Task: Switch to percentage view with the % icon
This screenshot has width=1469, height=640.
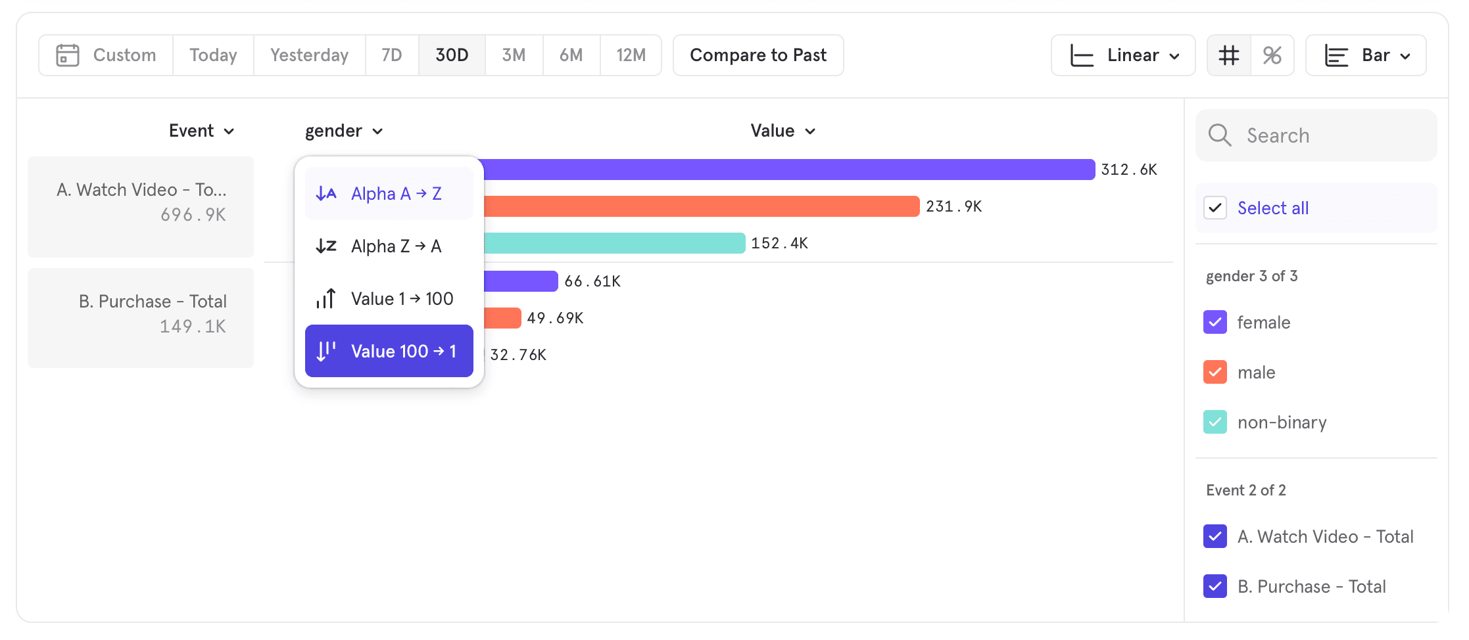Action: tap(1273, 55)
